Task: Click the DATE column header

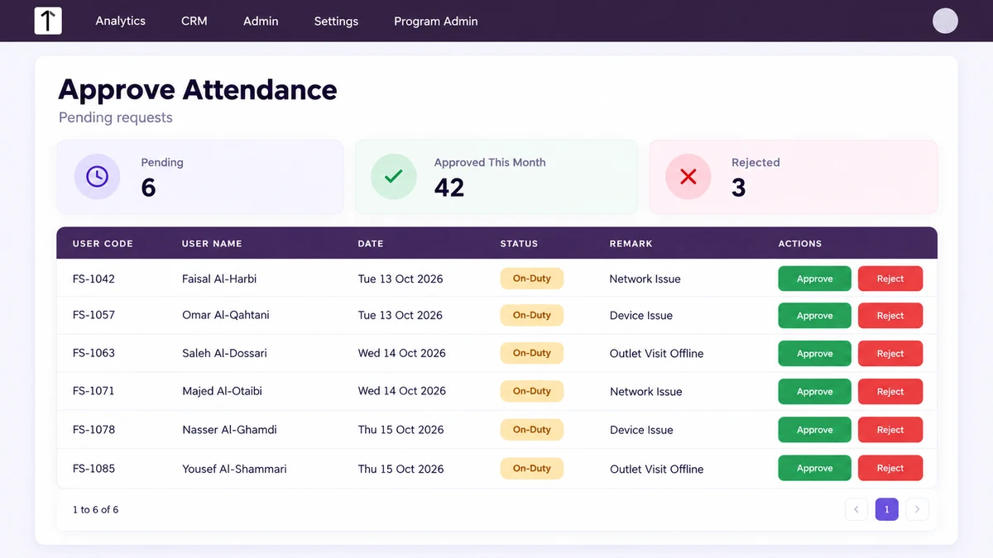Action: 371,244
